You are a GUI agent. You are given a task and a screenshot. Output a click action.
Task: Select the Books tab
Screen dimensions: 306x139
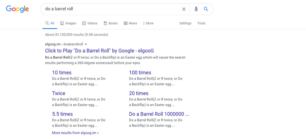point(111,23)
